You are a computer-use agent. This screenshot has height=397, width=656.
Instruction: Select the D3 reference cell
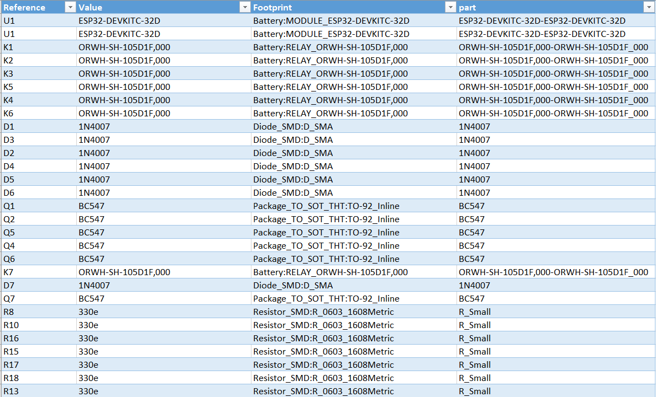click(x=39, y=140)
